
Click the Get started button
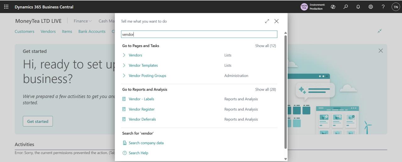point(38,121)
